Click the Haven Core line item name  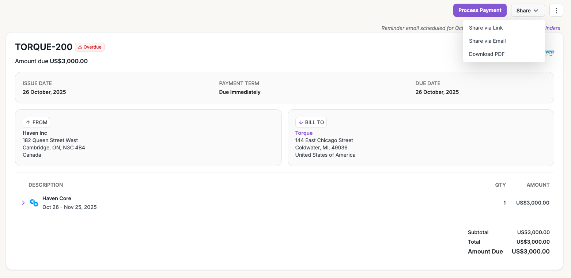tap(57, 198)
